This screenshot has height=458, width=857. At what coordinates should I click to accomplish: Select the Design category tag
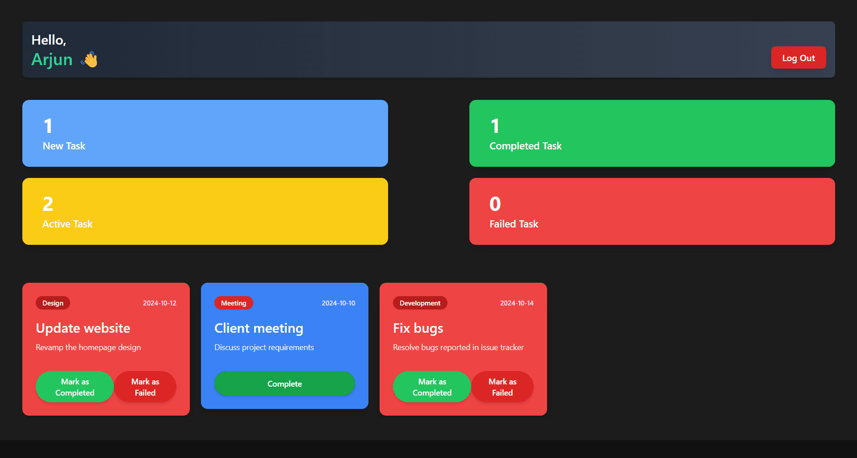point(53,303)
